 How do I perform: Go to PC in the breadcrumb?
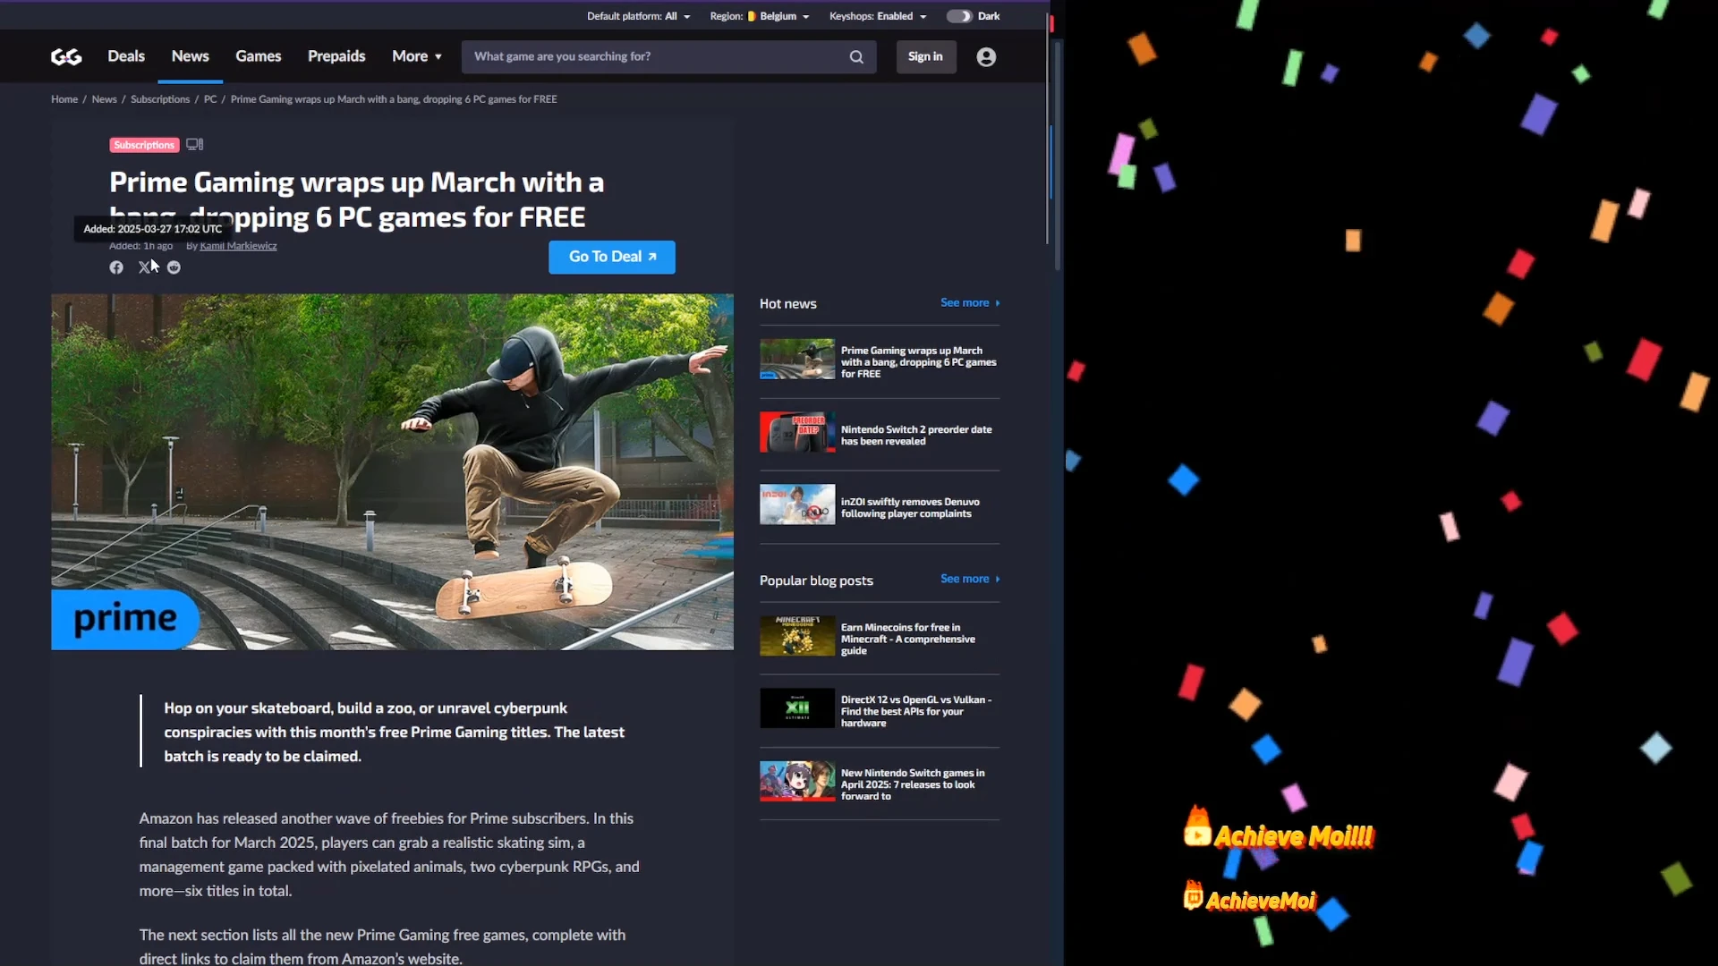pyautogui.click(x=210, y=99)
